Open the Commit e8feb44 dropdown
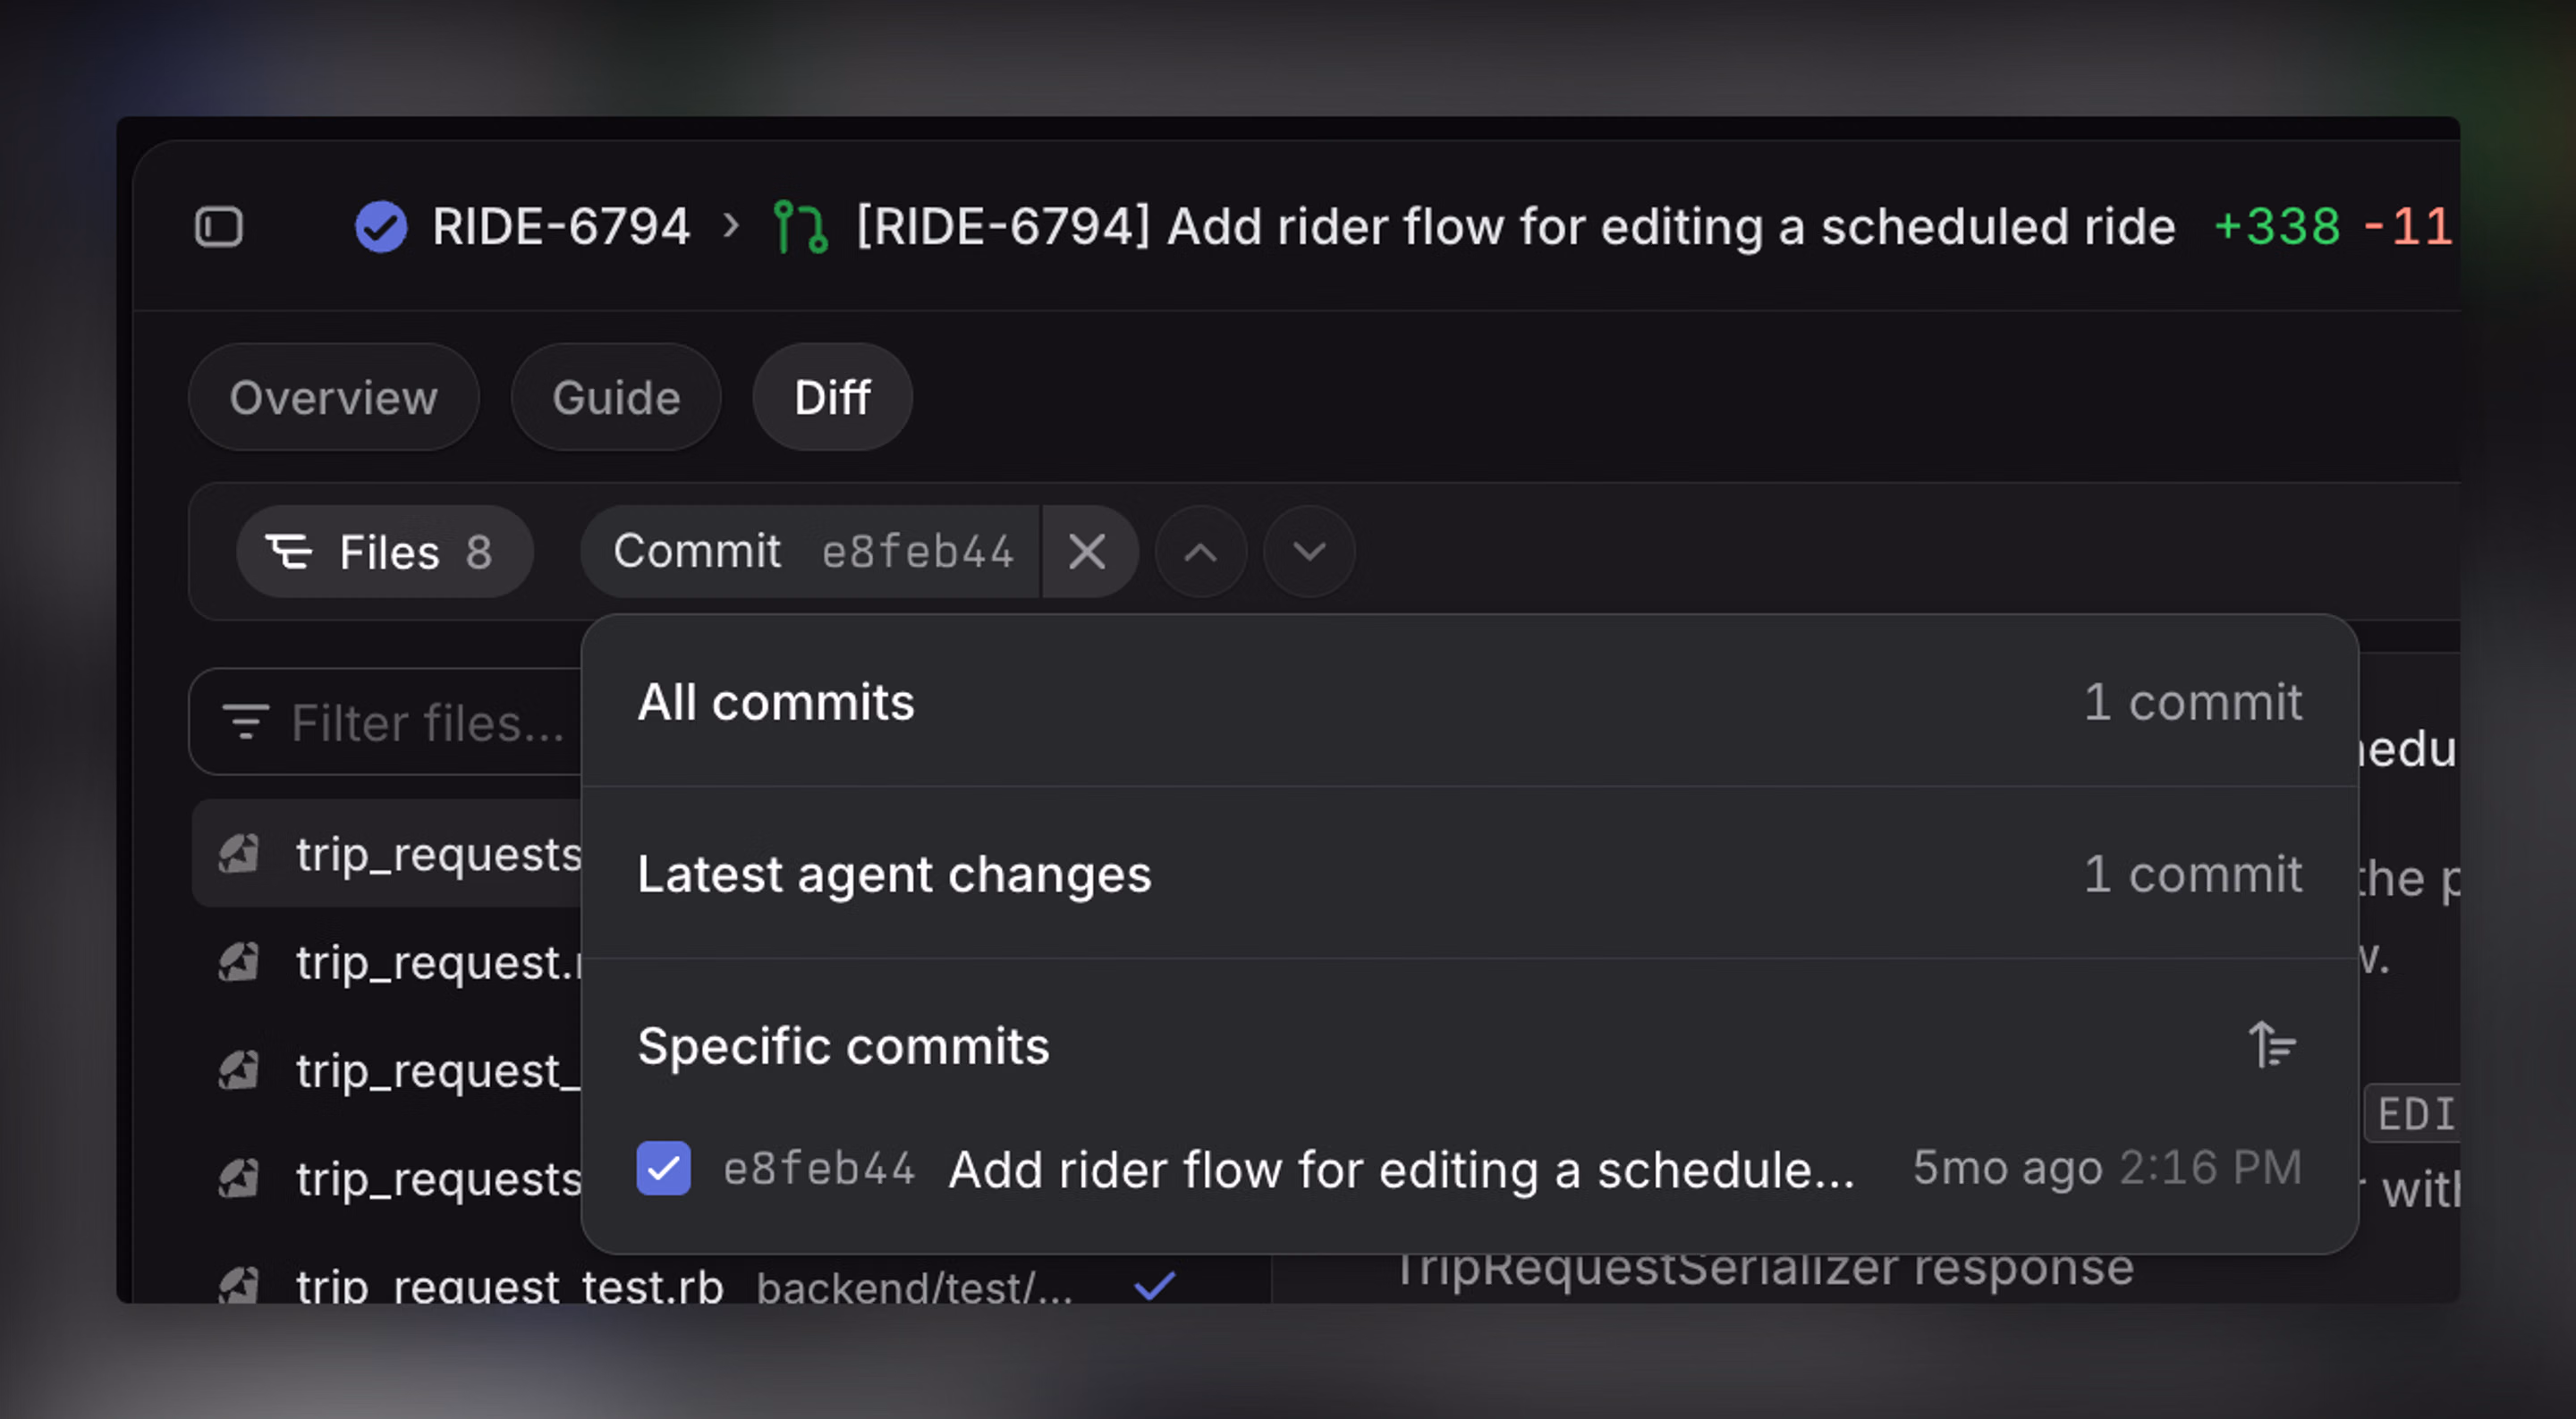2576x1419 pixels. (811, 551)
